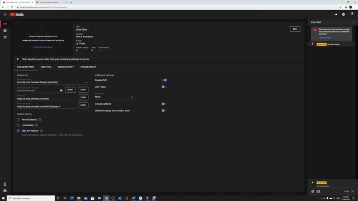Image resolution: width=358 pixels, height=201 pixels.
Task: Enable the Closed captions switch
Action: (x=164, y=104)
